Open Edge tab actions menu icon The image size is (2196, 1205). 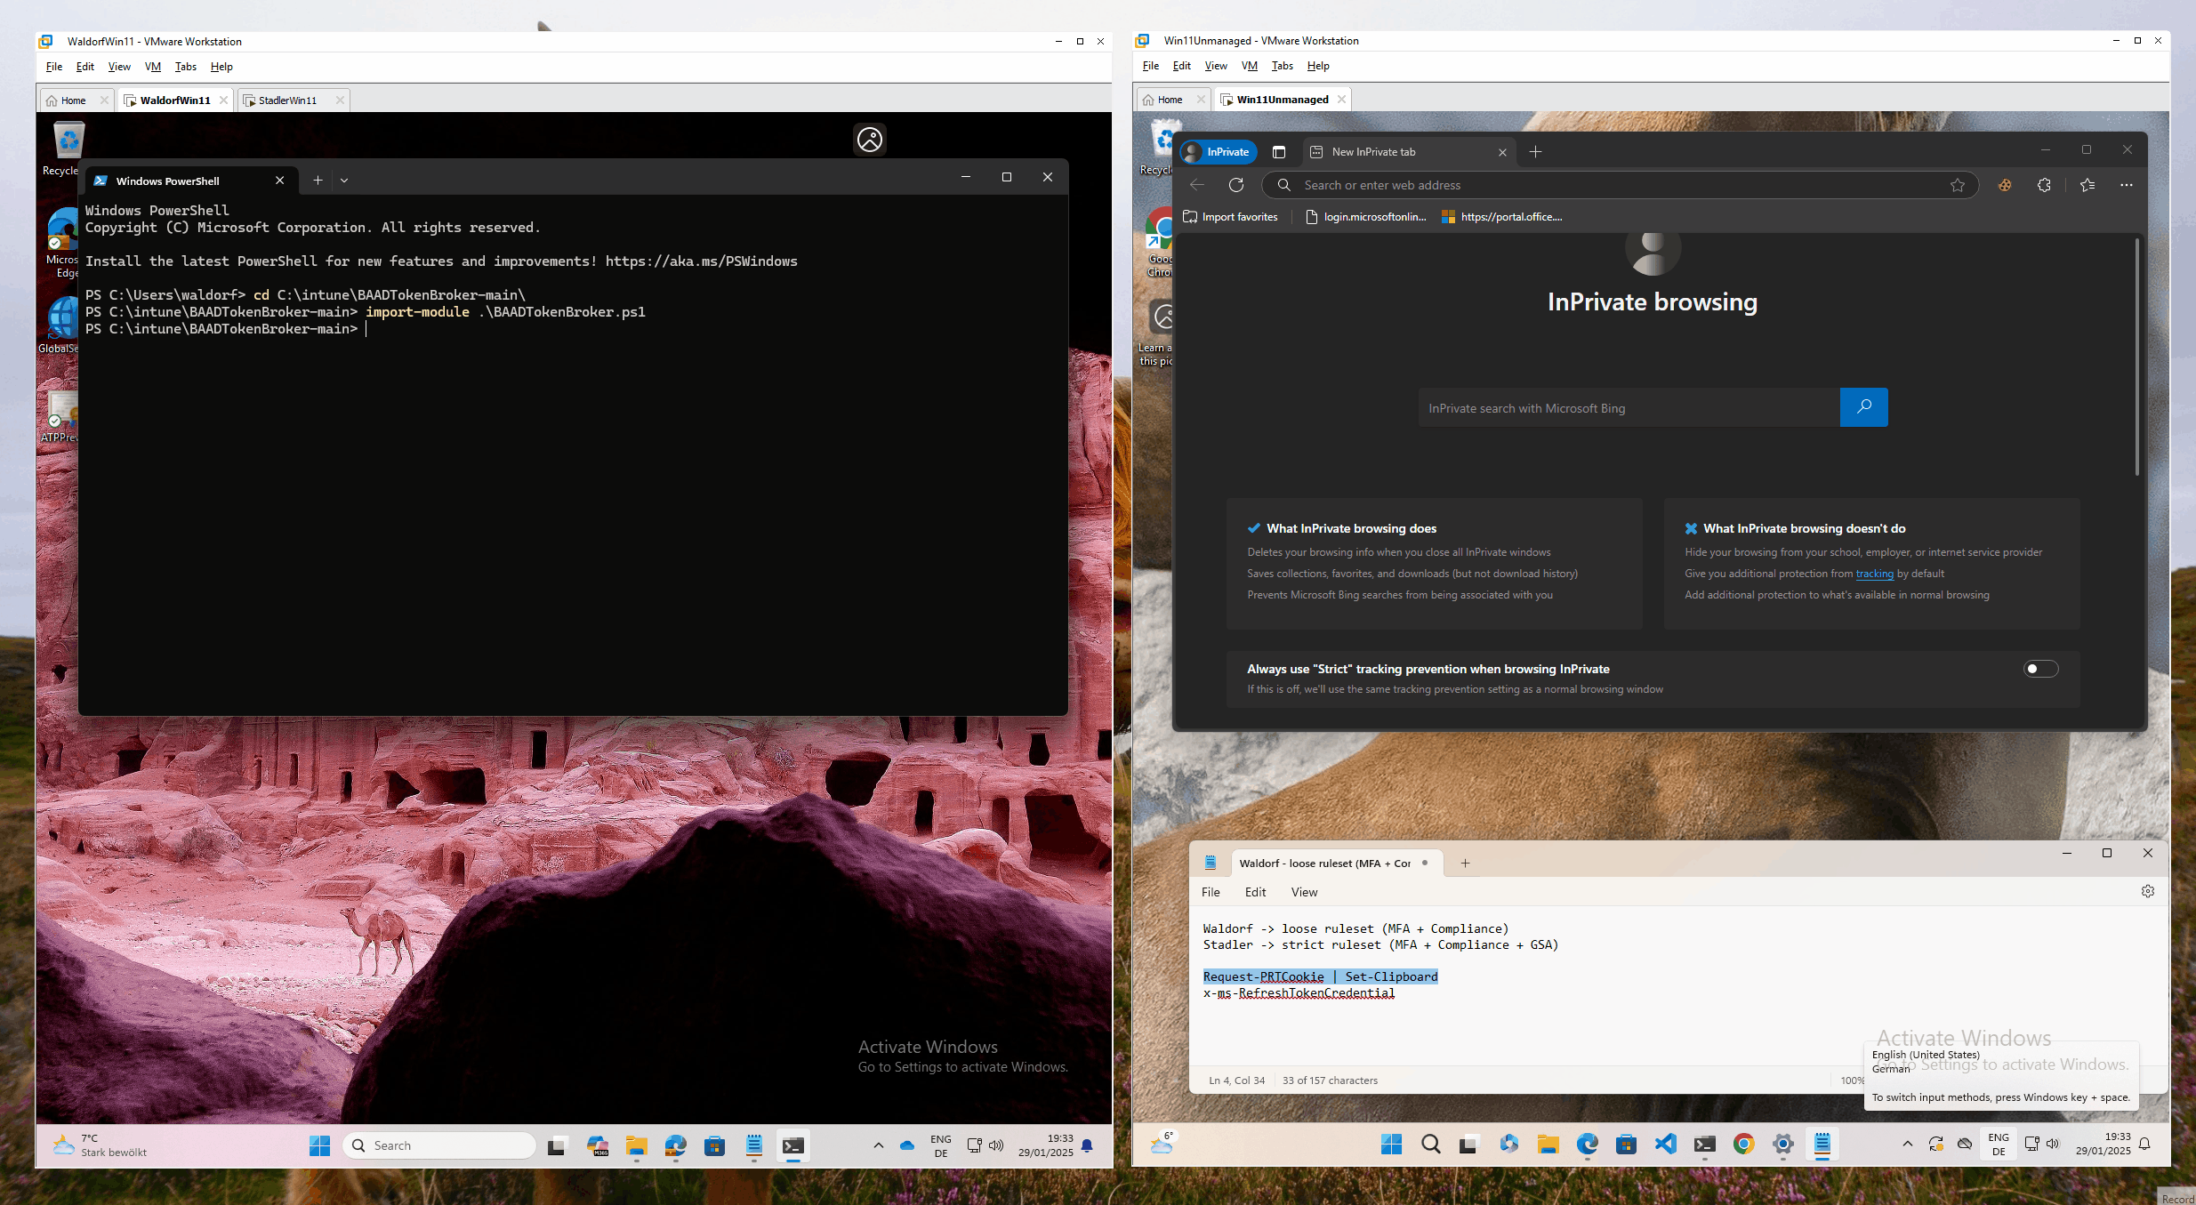coord(1279,152)
